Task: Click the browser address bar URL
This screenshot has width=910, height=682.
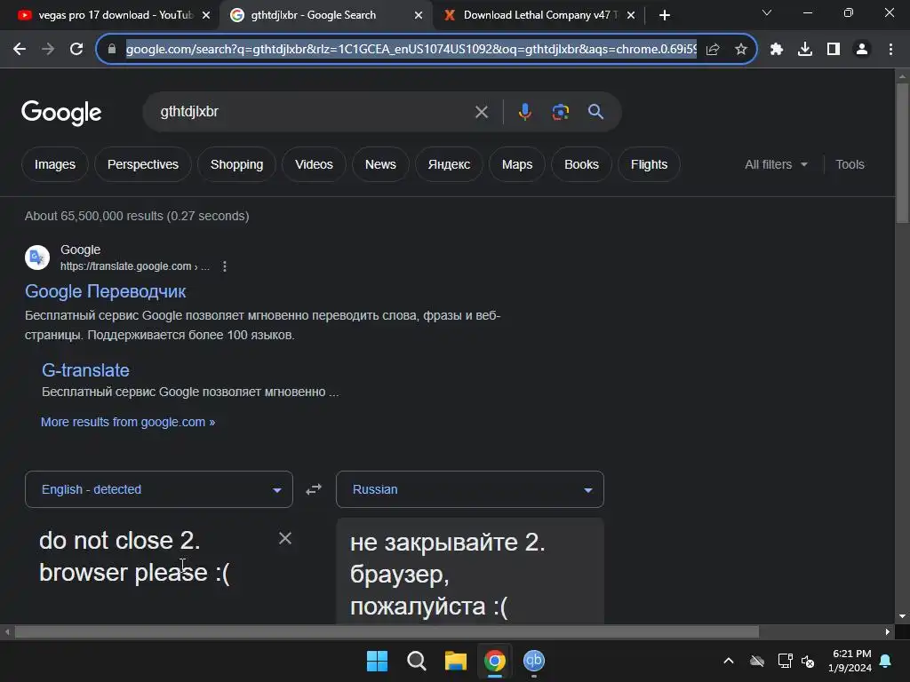Action: [411, 50]
